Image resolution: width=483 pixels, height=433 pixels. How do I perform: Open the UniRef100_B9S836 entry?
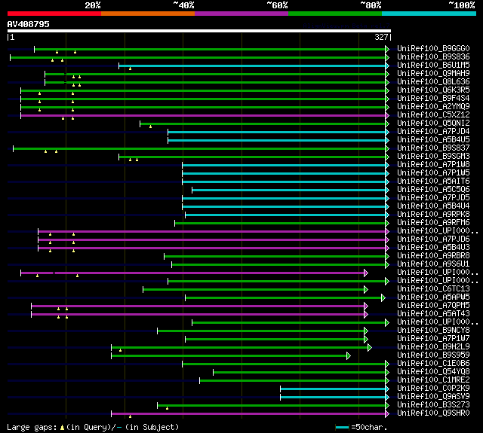[433, 56]
